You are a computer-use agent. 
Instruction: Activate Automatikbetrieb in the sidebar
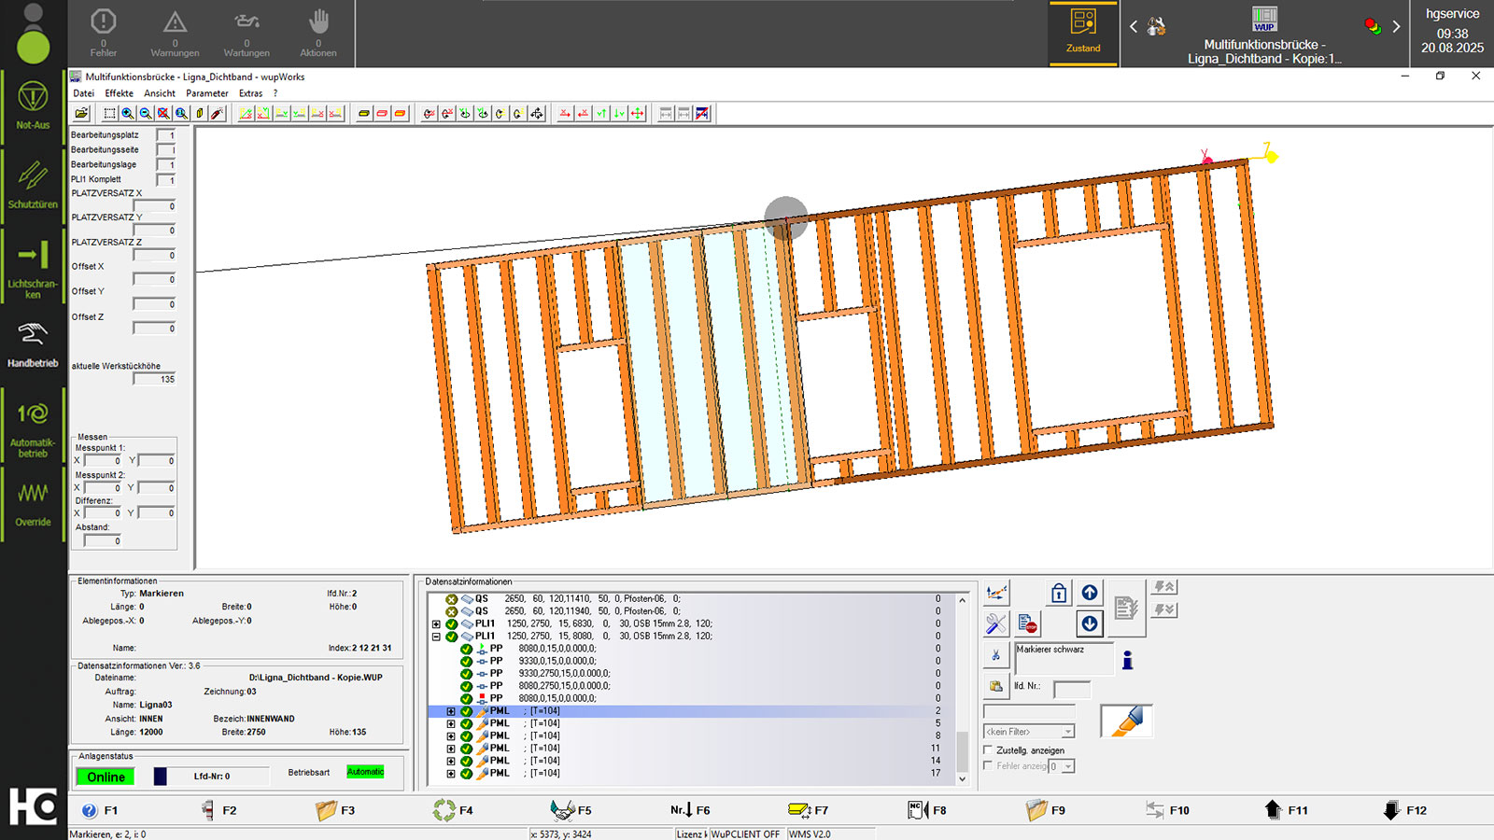click(x=33, y=427)
